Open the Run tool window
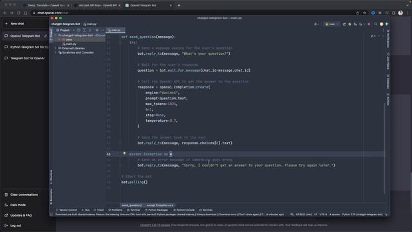 86,210
